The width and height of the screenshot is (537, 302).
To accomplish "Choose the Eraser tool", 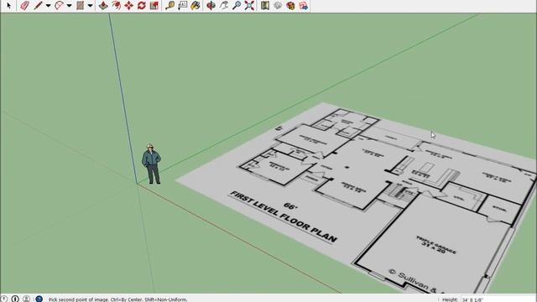I will pos(24,6).
